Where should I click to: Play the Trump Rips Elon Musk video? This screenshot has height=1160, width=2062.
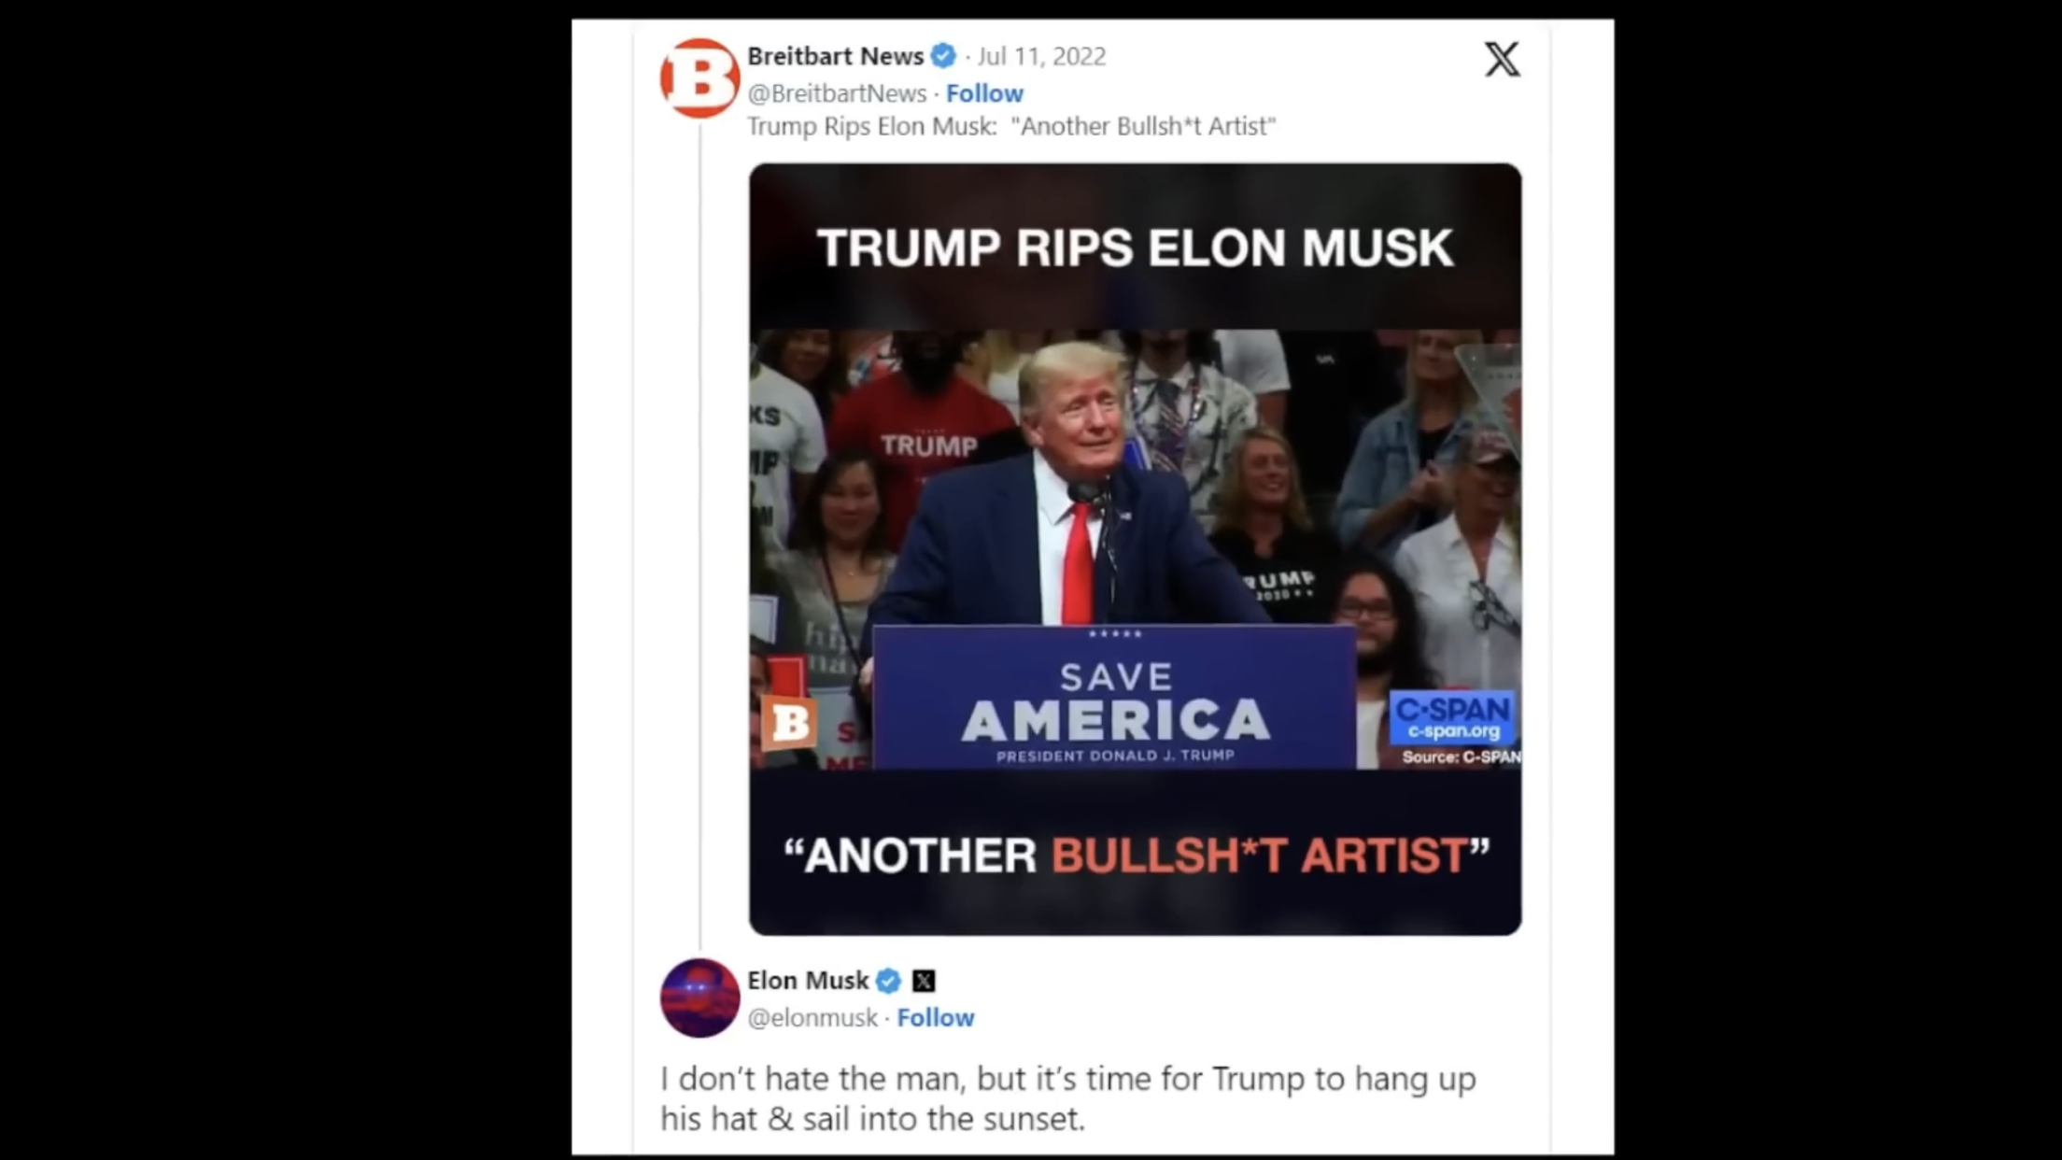point(1135,549)
